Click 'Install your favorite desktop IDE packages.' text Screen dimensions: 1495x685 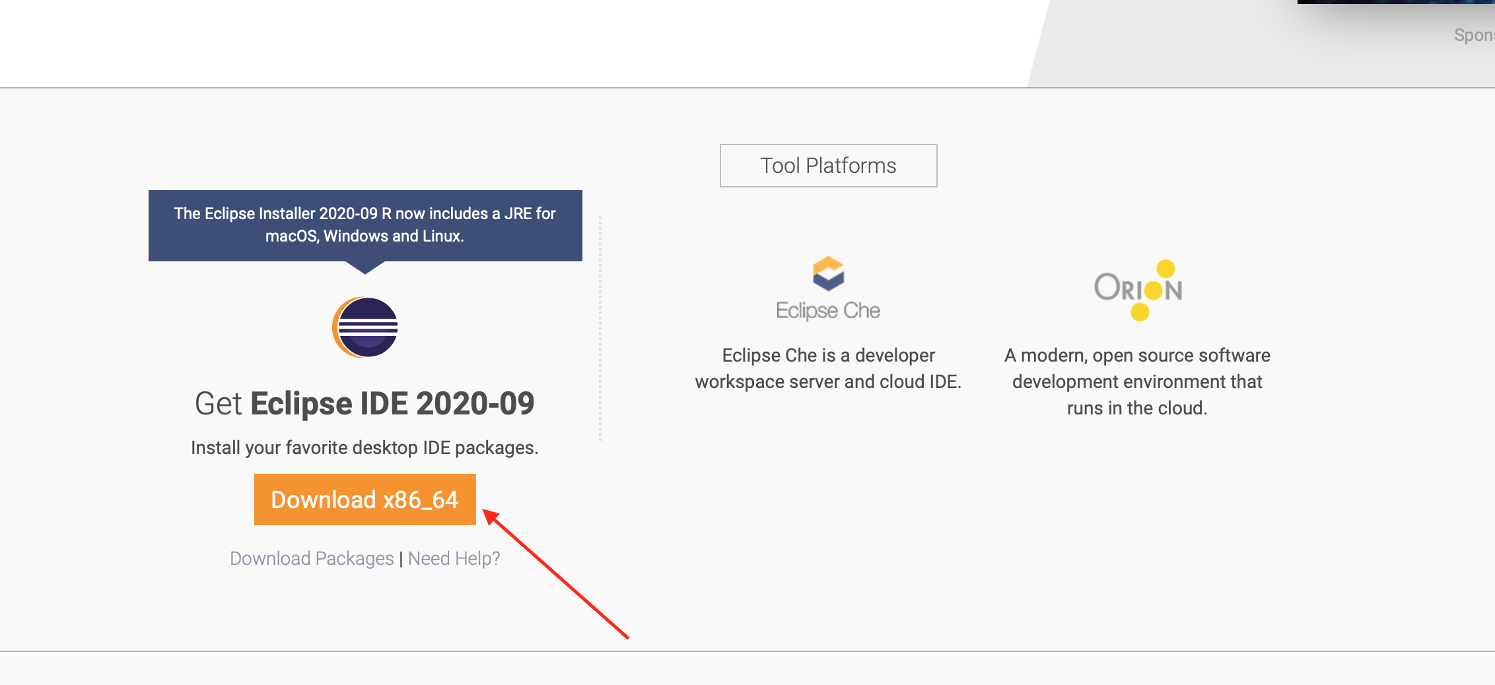(365, 447)
